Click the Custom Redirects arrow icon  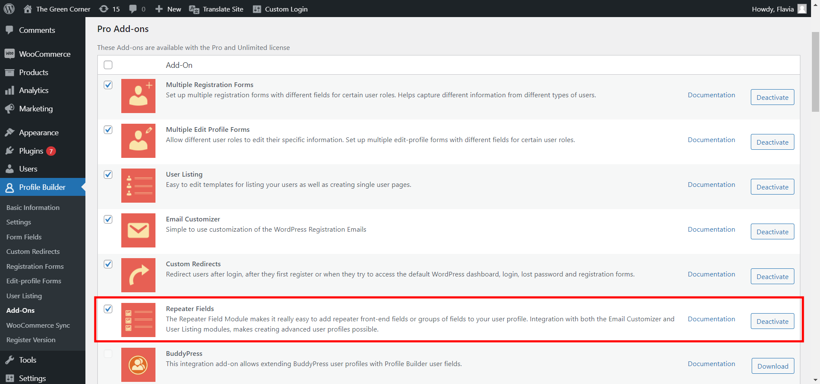138,275
